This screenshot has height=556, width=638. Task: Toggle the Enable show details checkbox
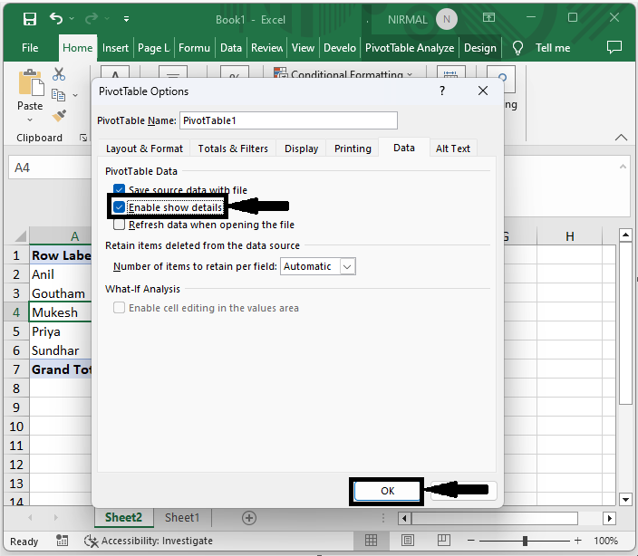click(x=120, y=207)
